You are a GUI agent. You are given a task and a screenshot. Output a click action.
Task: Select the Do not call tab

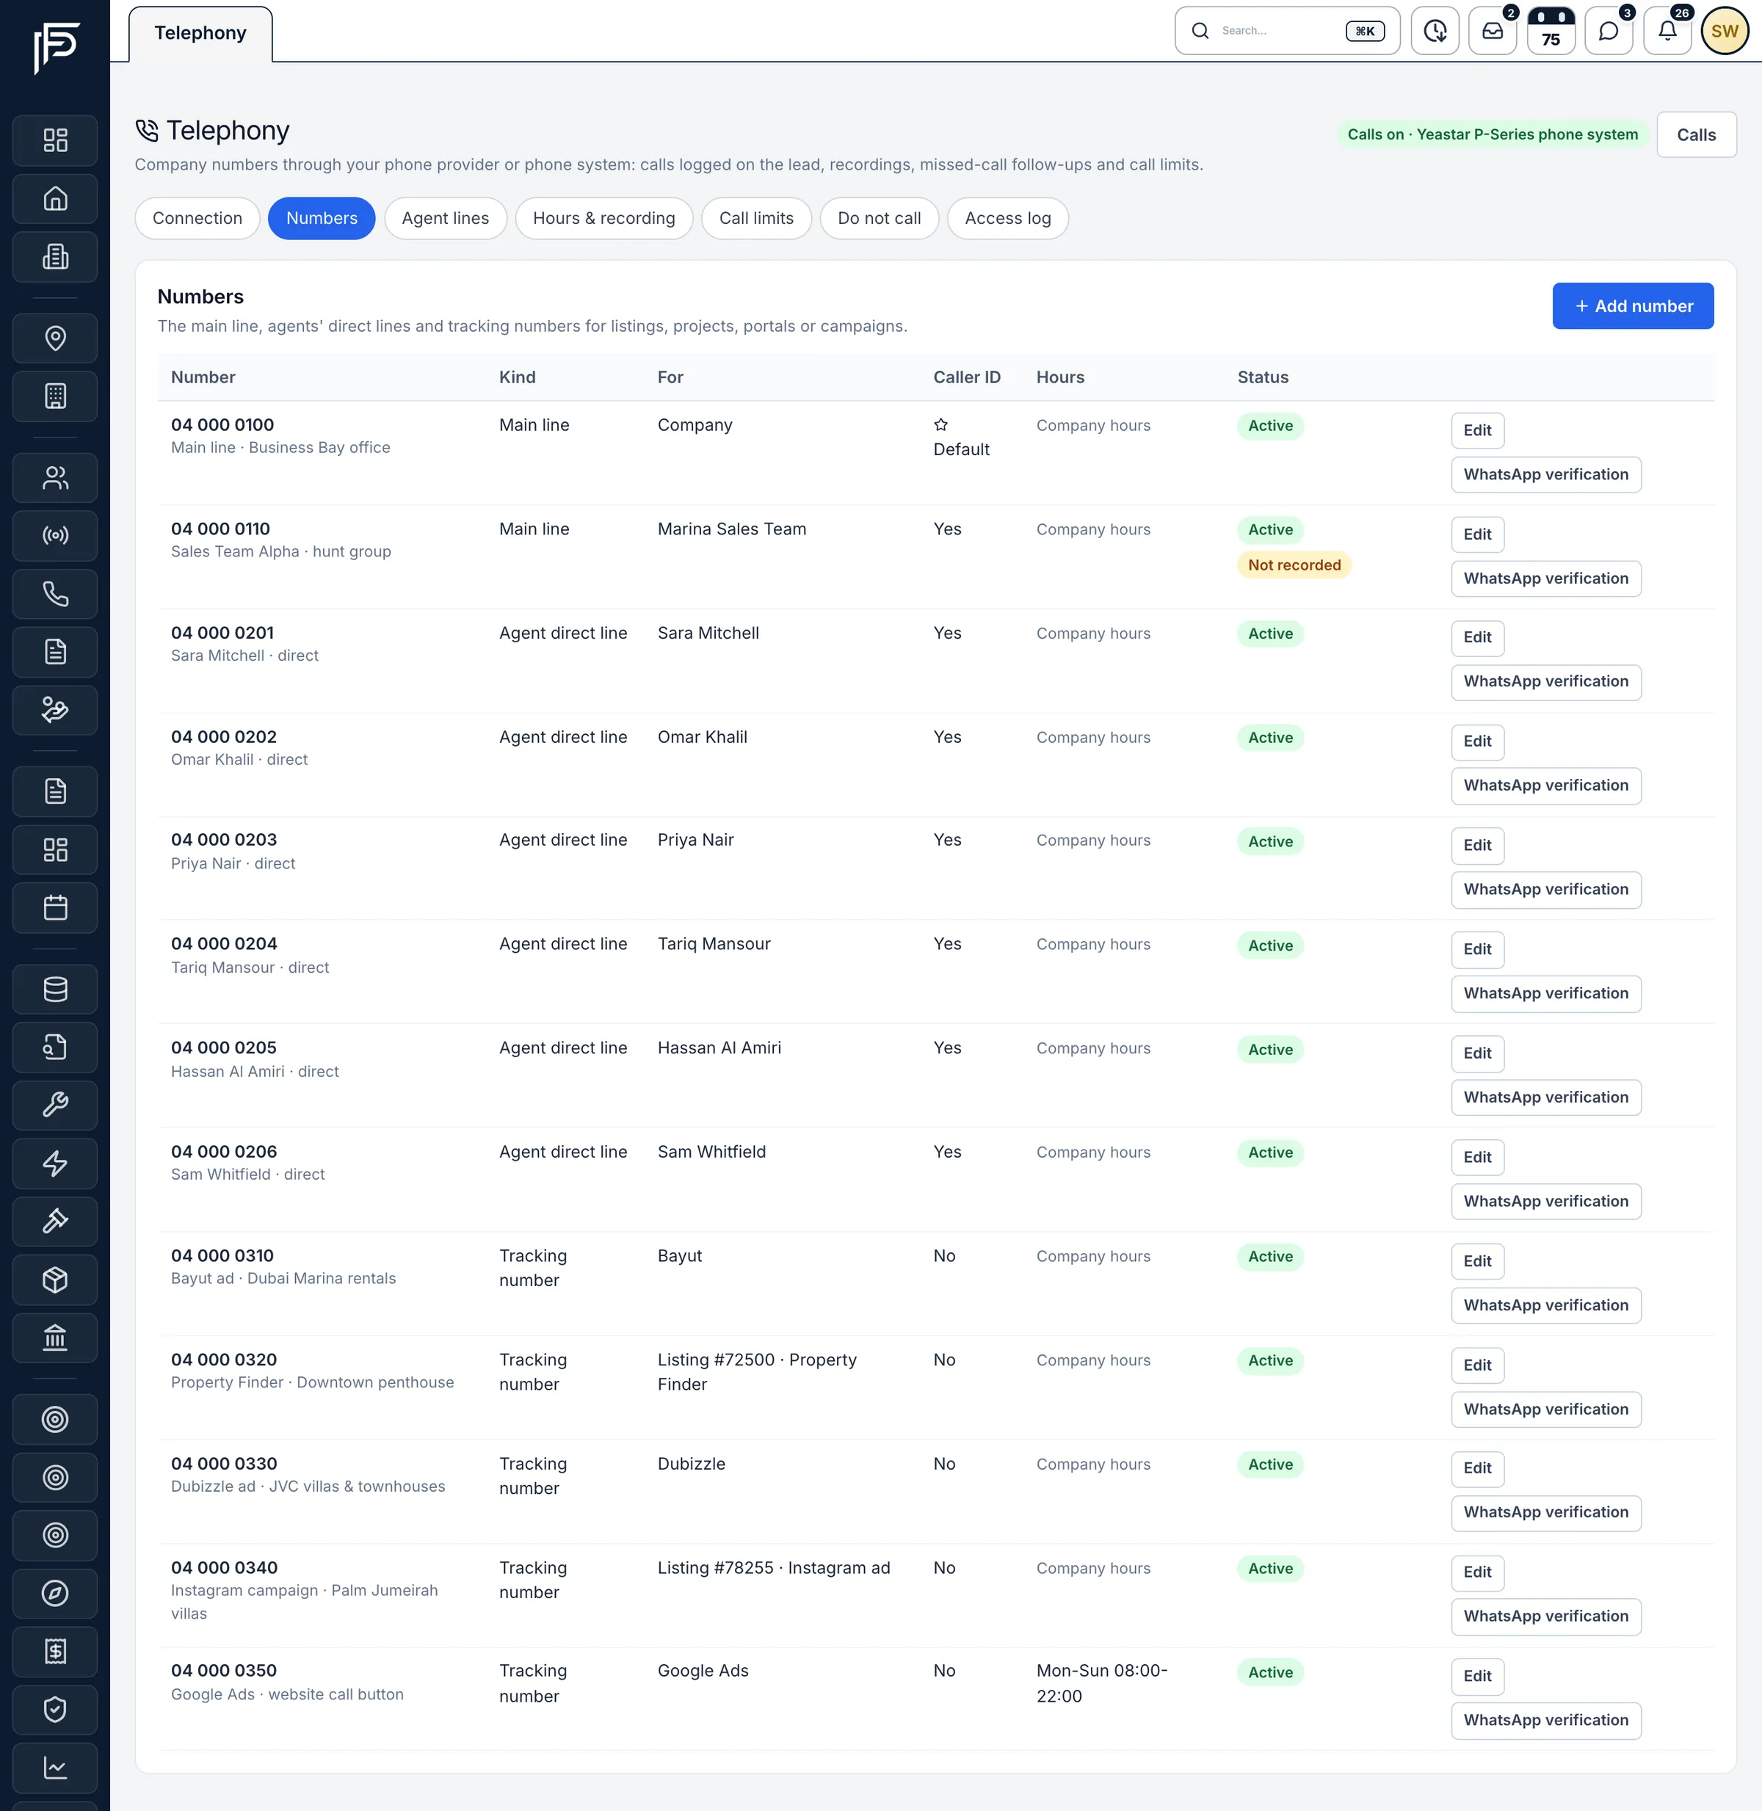(x=879, y=219)
